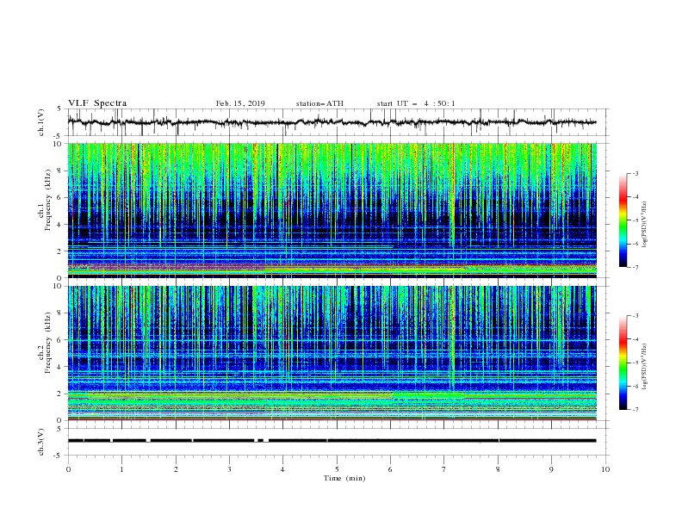This screenshot has height=527, width=682.
Task: Click ch.1 color bar '-3' tick label
Action: (x=635, y=173)
